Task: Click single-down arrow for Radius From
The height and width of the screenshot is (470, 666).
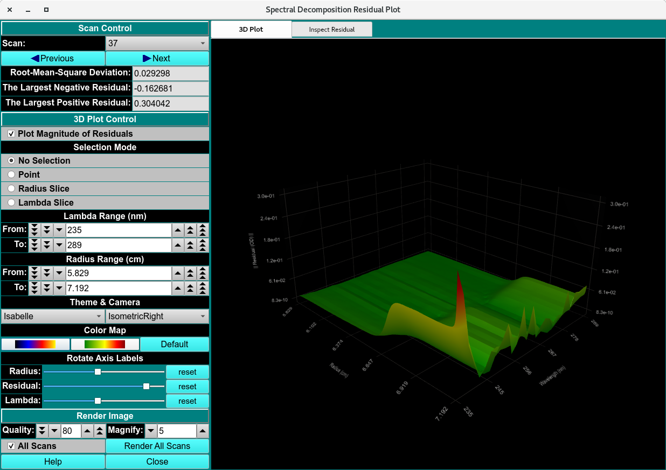Action: pos(59,273)
